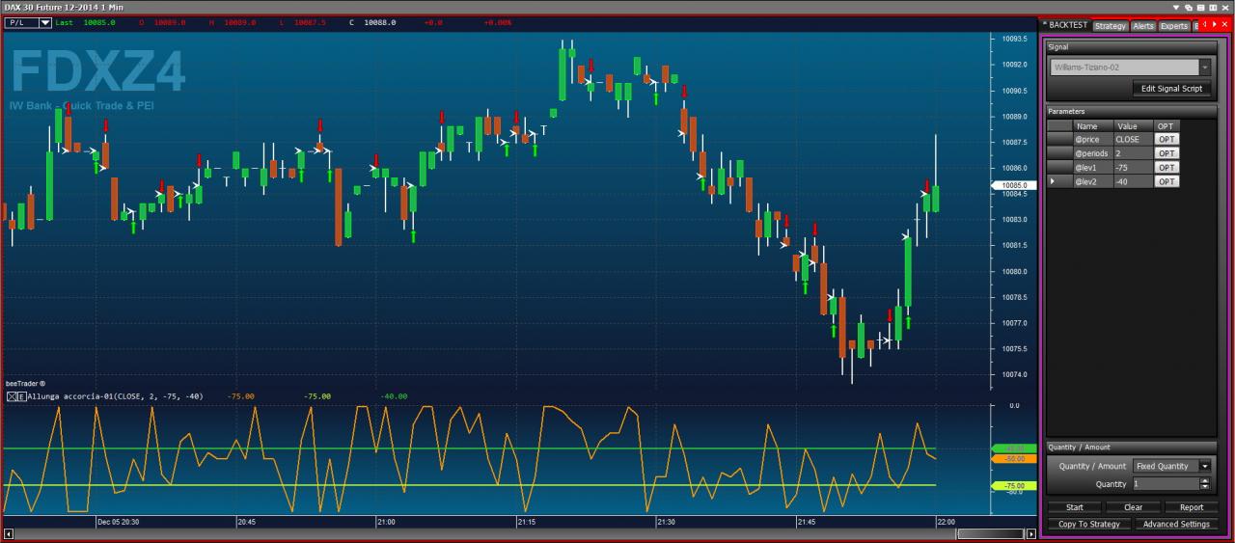The width and height of the screenshot is (1235, 543).
Task: Show next panel tabs with right arrow
Action: coord(1214,24)
